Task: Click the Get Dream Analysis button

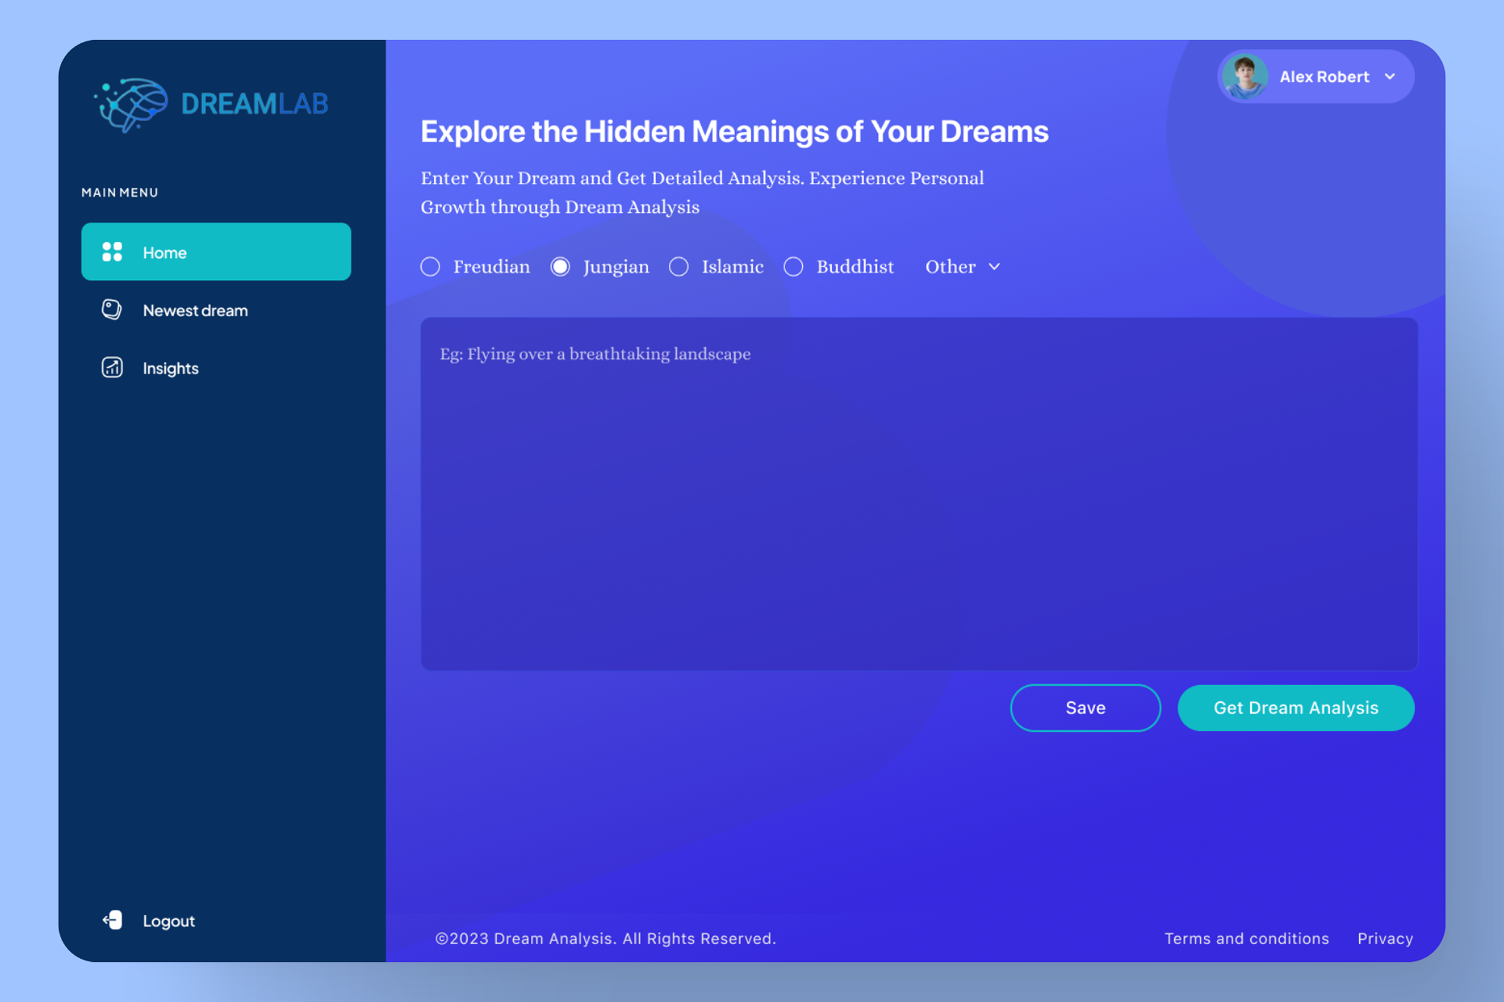Action: 1295,708
